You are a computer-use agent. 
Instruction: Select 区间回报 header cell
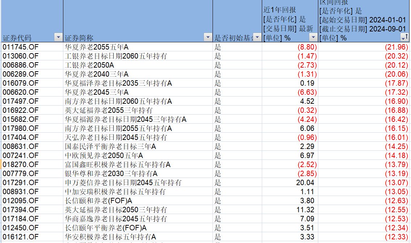point(364,21)
